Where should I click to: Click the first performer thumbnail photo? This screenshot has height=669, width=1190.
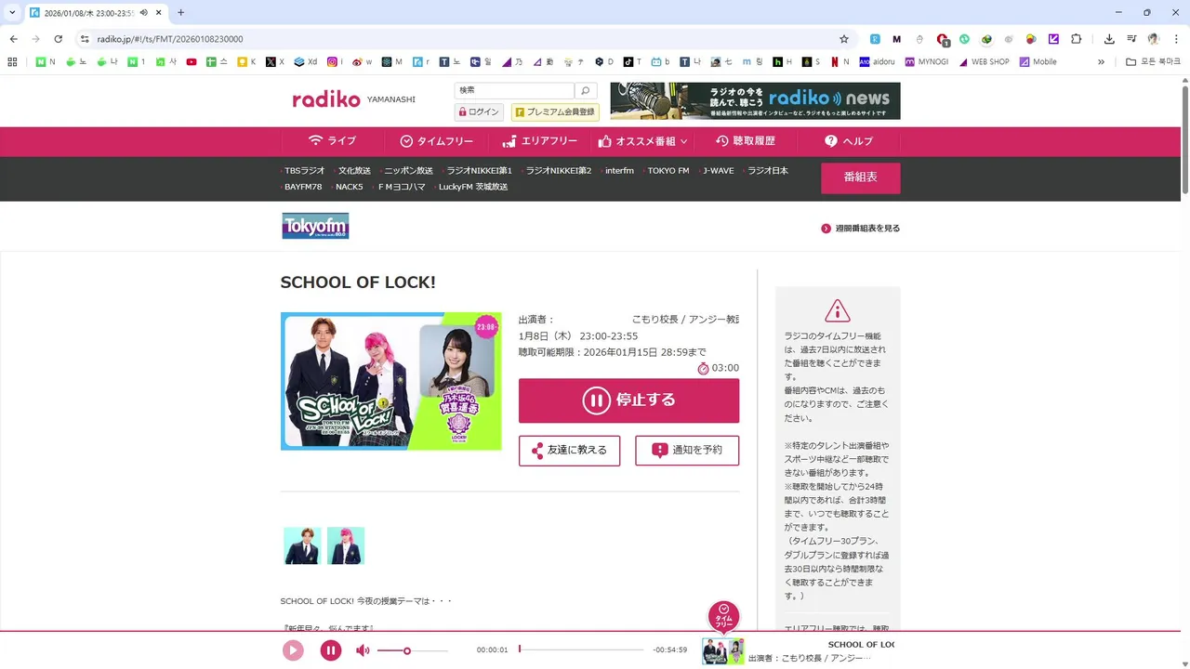[302, 545]
